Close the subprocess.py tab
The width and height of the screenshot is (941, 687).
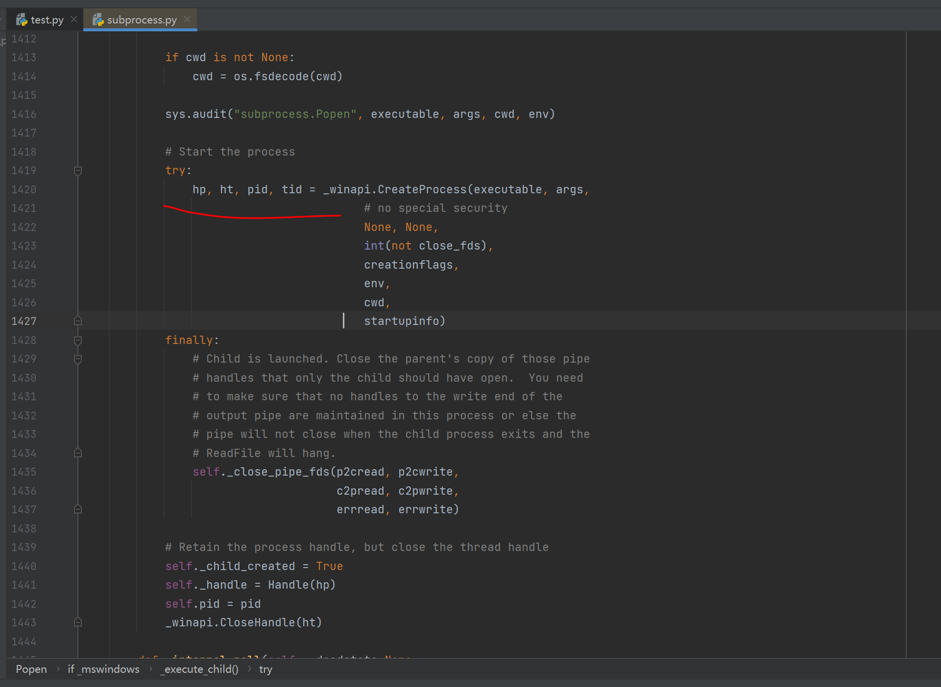(x=187, y=19)
